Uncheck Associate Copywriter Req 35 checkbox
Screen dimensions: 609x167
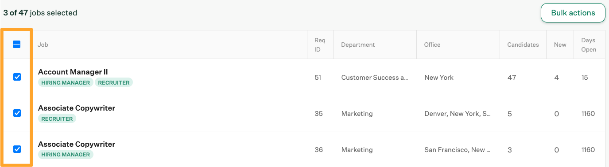(x=17, y=113)
